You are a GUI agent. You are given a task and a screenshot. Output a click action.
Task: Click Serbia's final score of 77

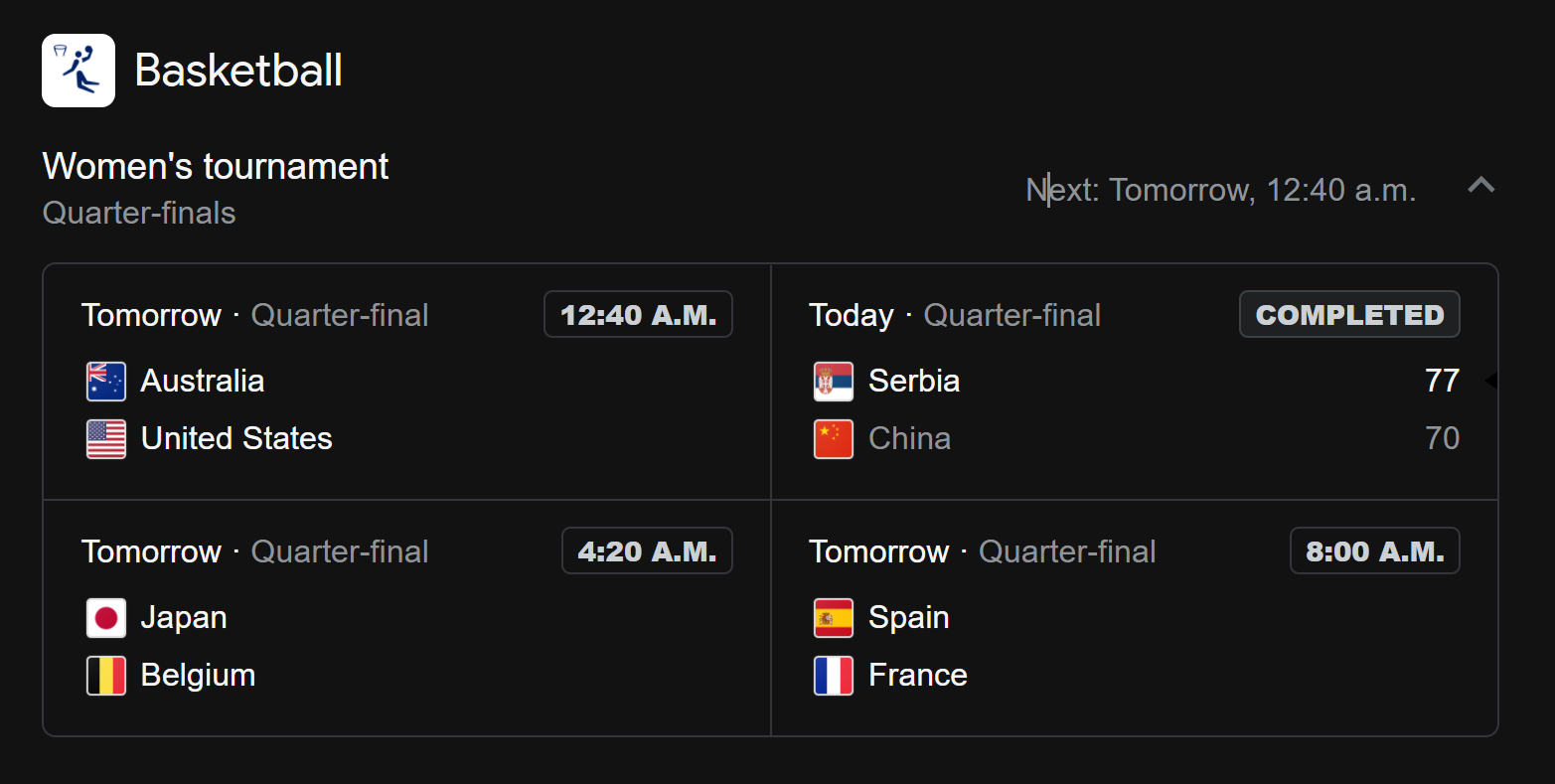tap(1442, 381)
